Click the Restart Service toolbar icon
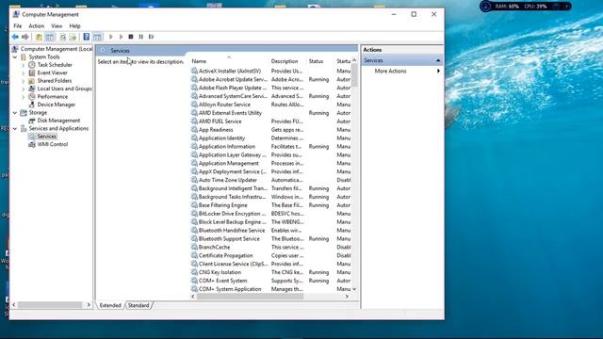The width and height of the screenshot is (603, 339). click(x=152, y=37)
